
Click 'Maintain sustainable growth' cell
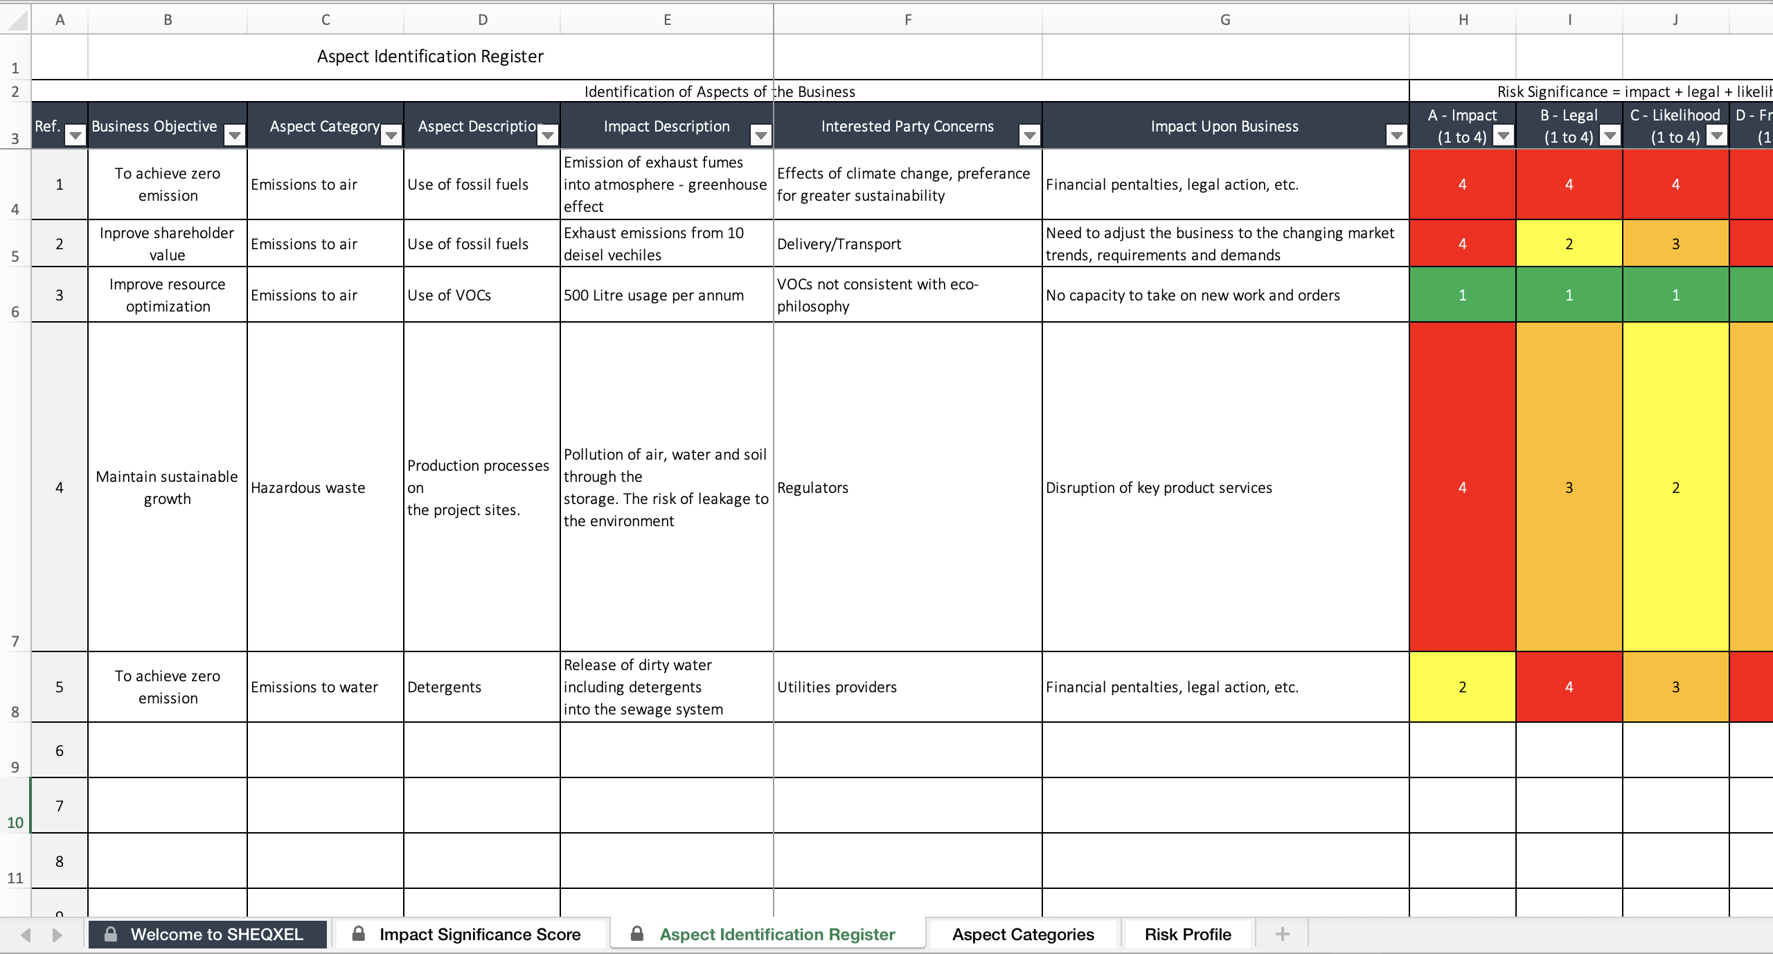[x=168, y=487]
